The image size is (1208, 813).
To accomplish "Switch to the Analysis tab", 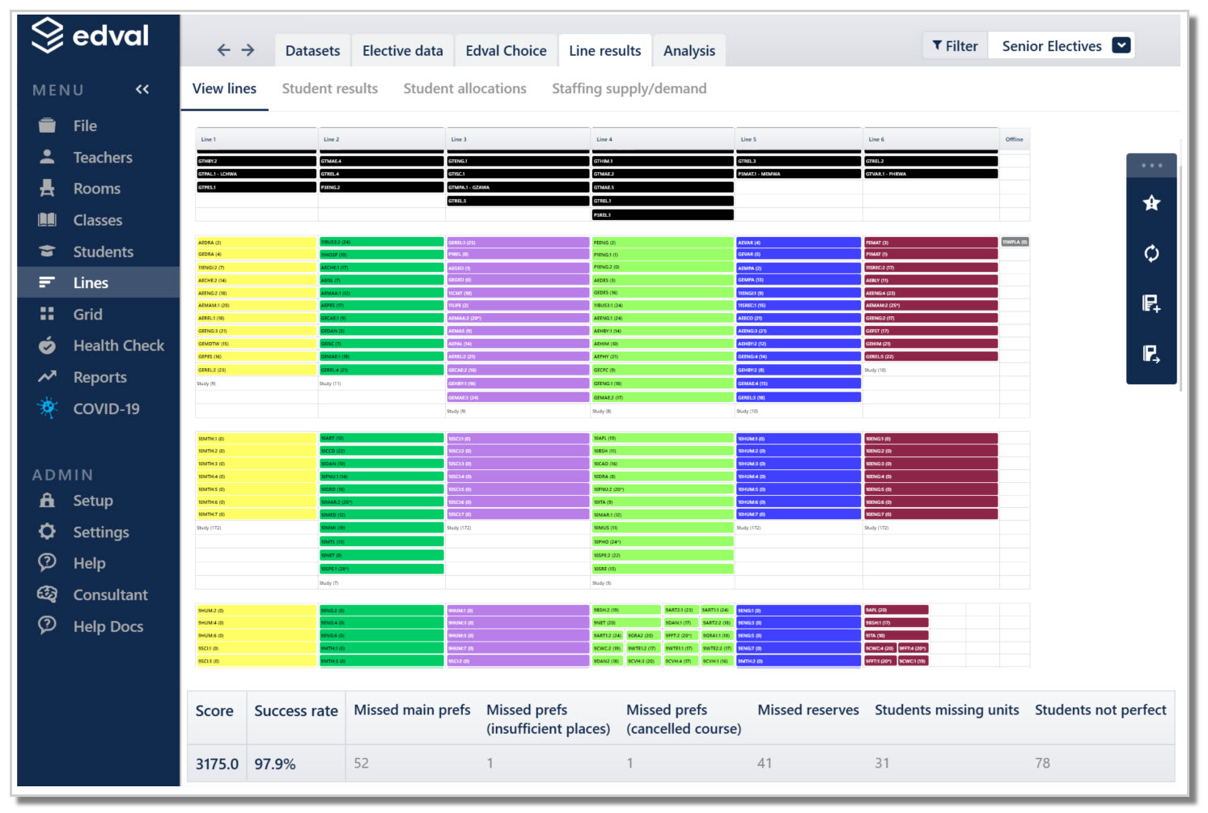I will (689, 51).
